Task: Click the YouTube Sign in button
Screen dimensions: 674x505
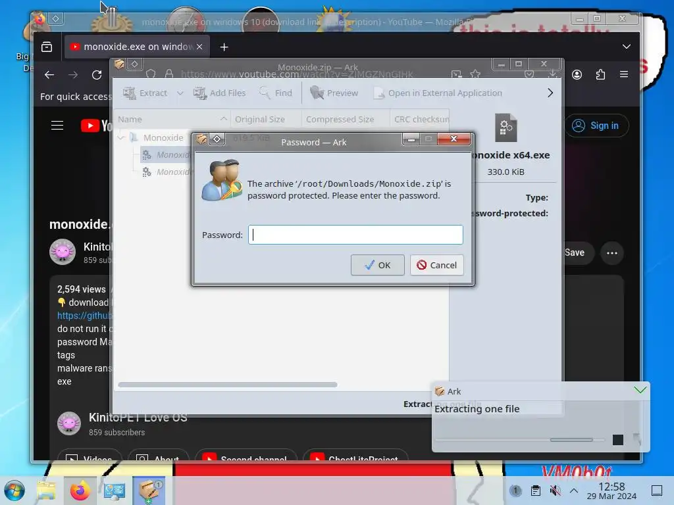Action: coord(596,126)
